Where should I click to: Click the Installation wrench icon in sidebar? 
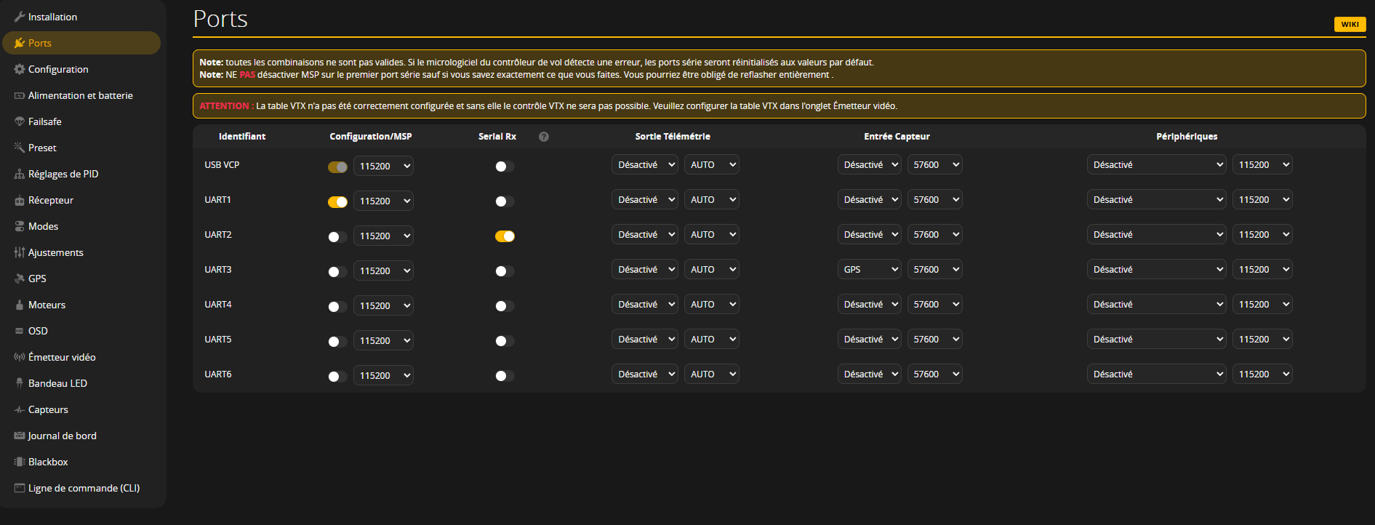(20, 17)
